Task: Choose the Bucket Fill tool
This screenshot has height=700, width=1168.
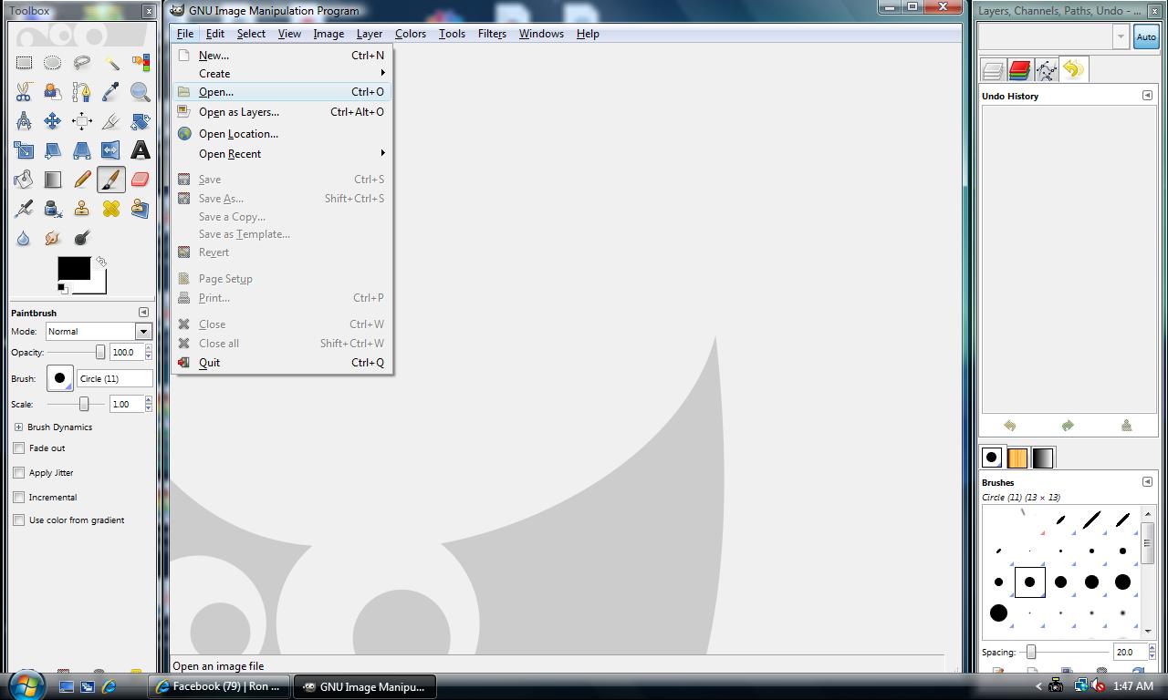Action: [24, 180]
